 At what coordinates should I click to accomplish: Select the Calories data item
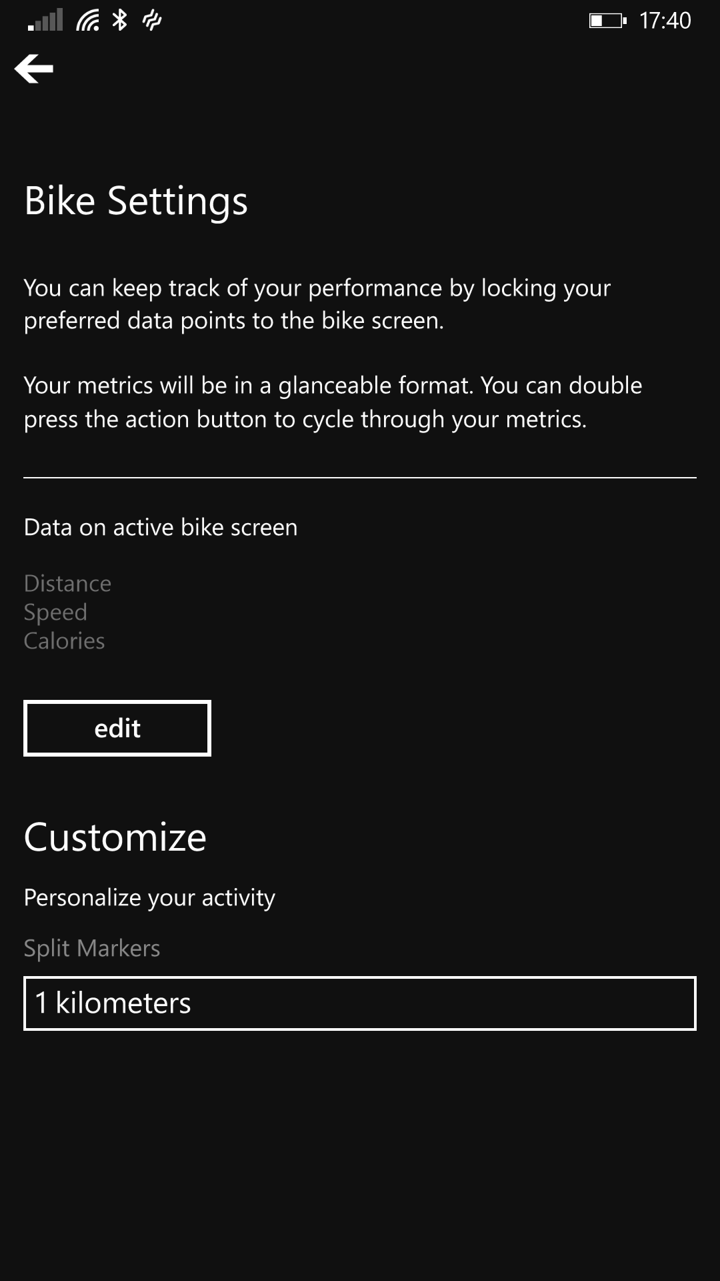point(64,641)
